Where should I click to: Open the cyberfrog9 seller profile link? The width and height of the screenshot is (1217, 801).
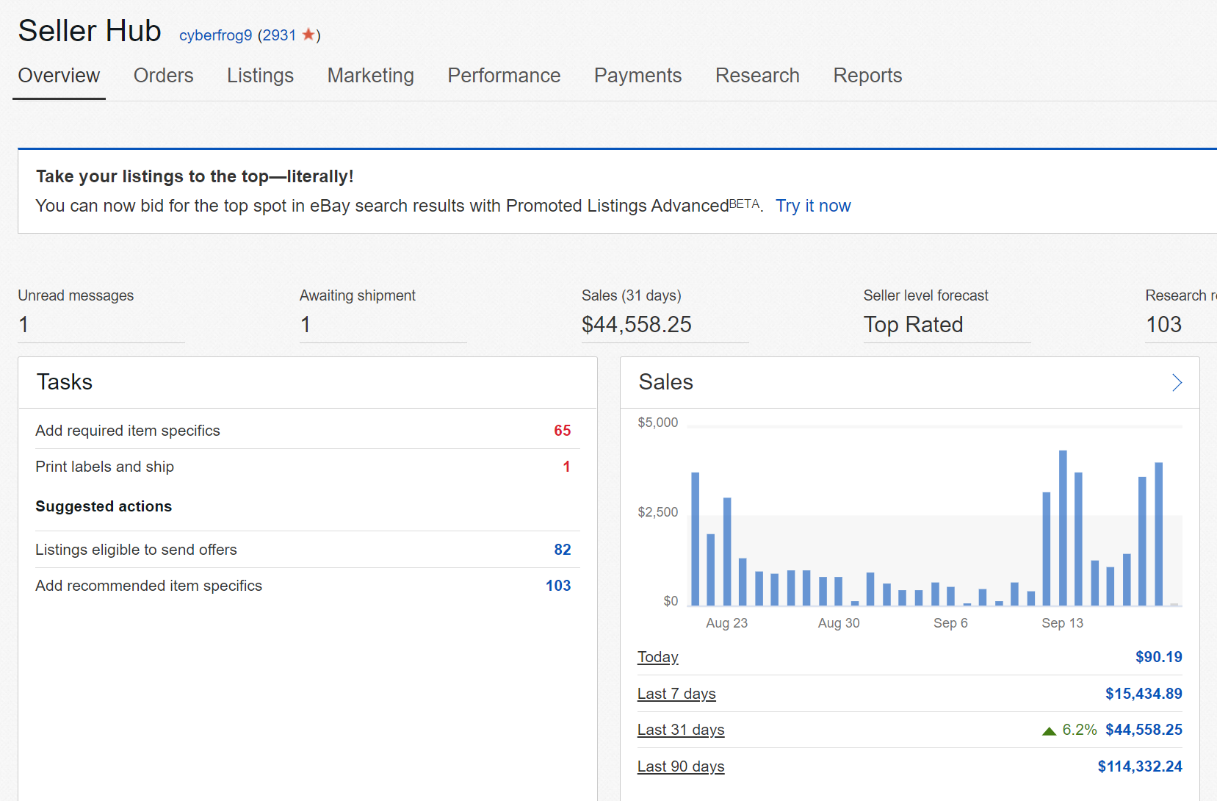216,35
